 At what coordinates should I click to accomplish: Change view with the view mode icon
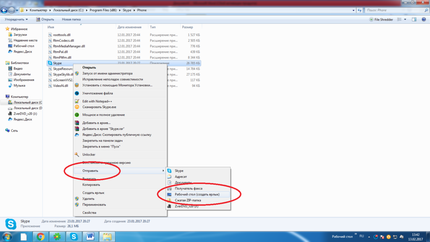[399, 19]
